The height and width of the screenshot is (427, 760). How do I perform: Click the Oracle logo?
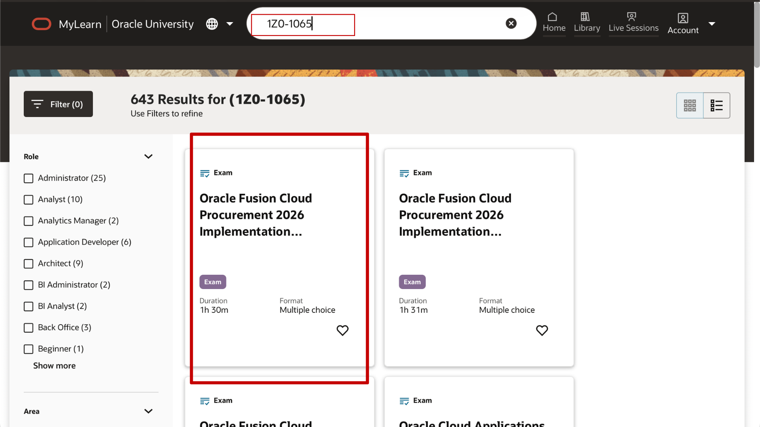(41, 24)
